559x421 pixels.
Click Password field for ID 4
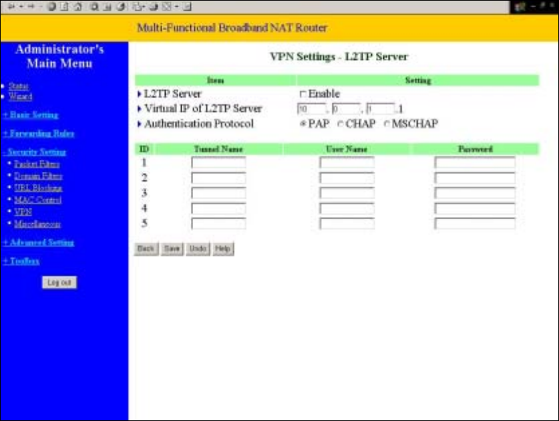475,208
